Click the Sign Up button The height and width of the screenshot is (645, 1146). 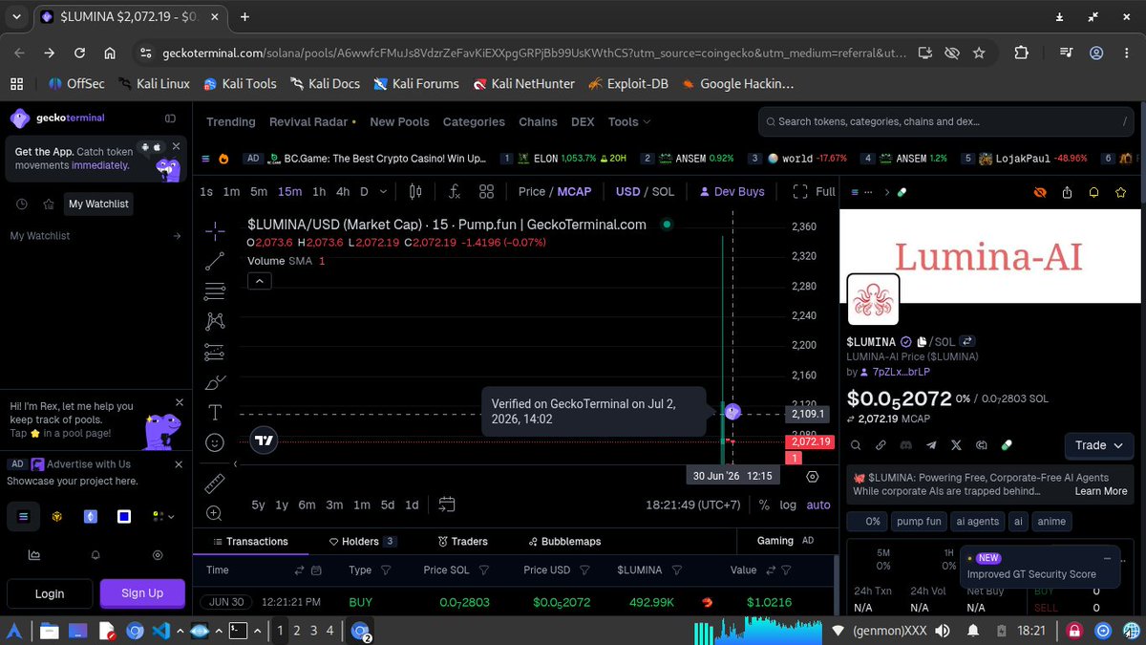click(142, 593)
